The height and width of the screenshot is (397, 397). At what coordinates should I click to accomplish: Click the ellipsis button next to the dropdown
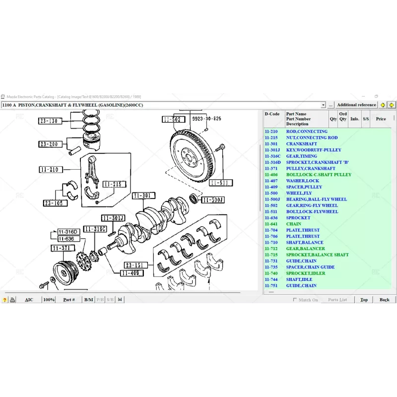(331, 105)
